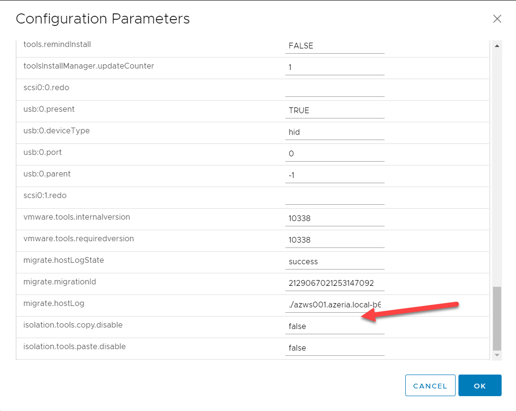
Task: Edit the usb:0.port value field
Action: (x=335, y=153)
